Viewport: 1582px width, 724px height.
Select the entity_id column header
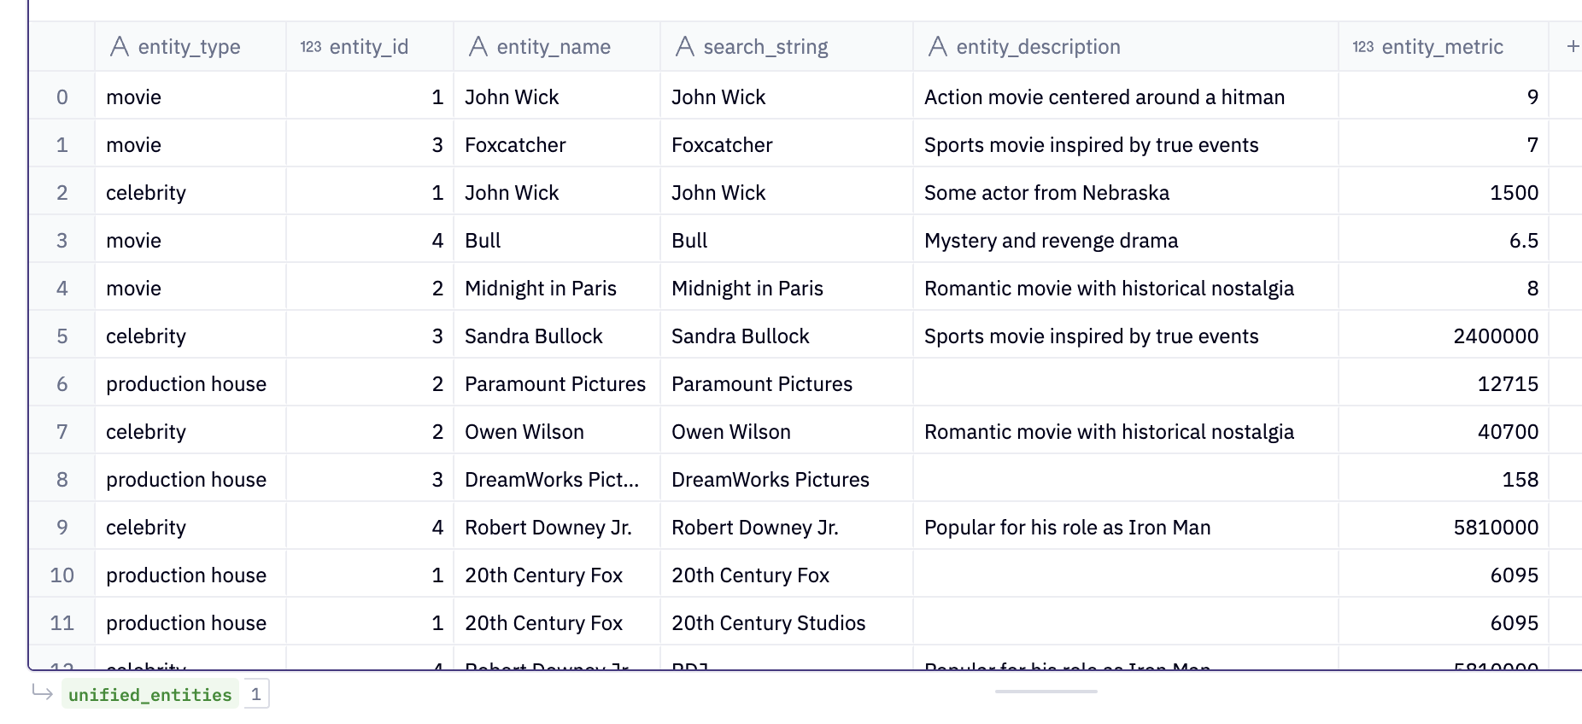(370, 46)
